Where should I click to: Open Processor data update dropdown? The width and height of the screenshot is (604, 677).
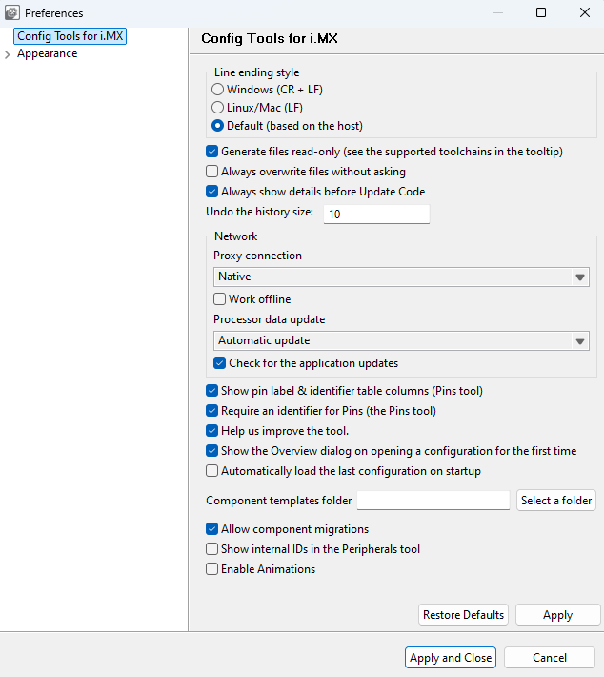[x=401, y=340]
